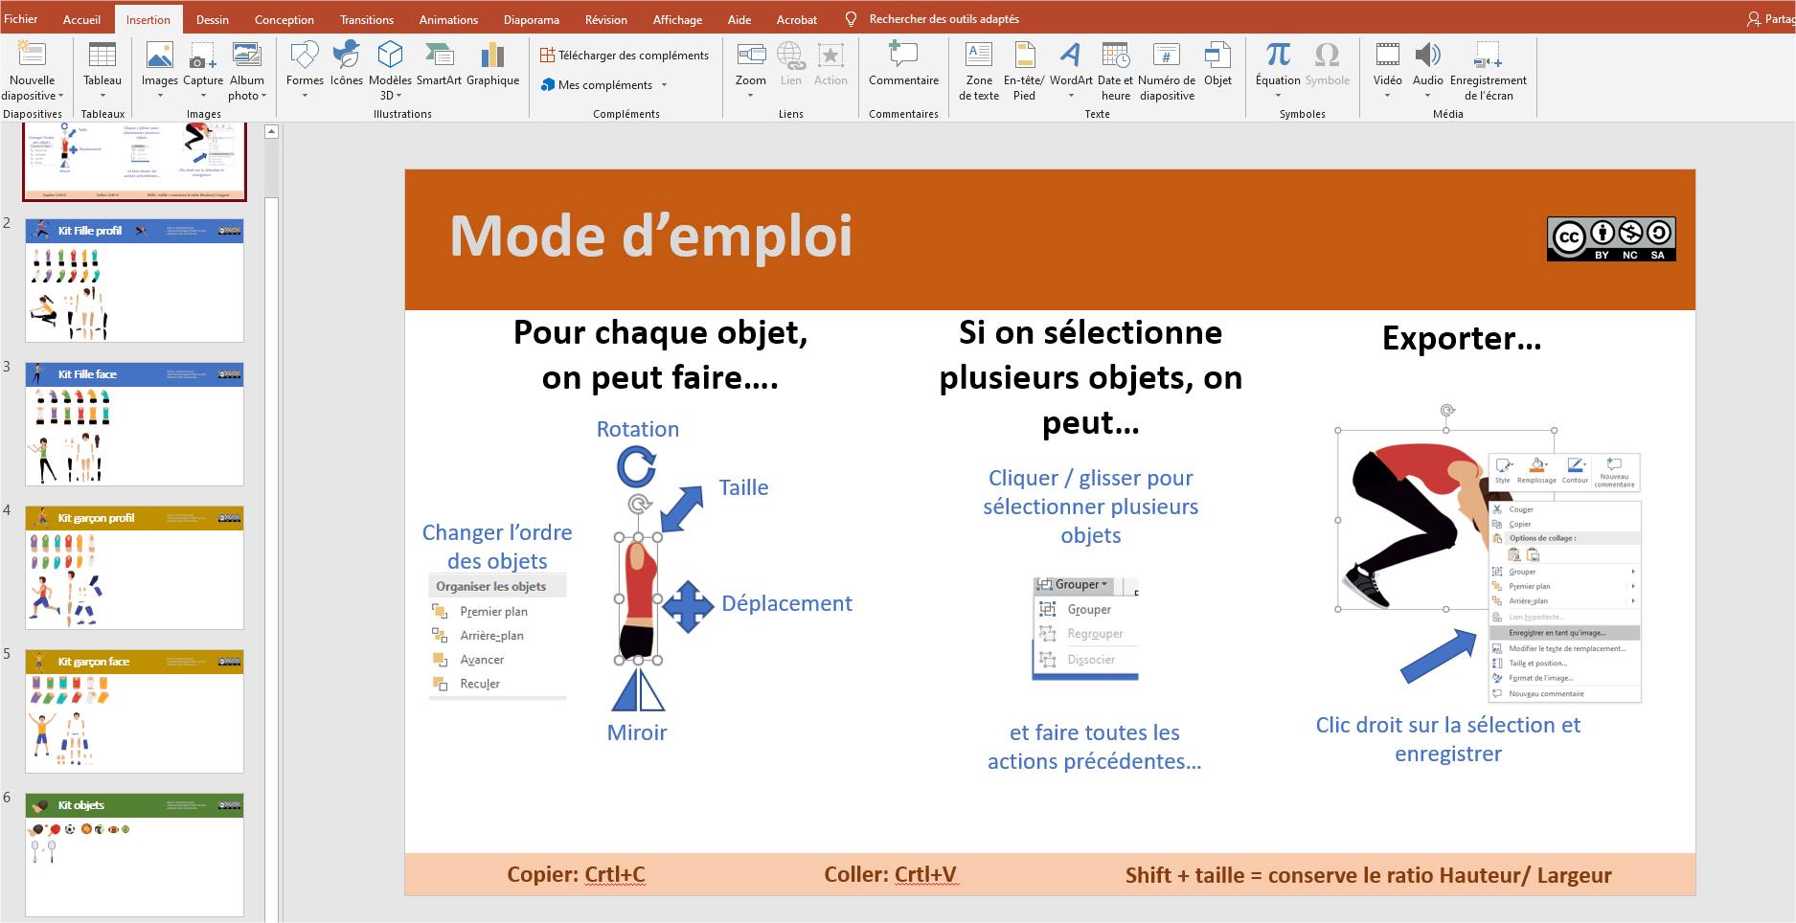The image size is (1796, 923).
Task: Expand the Nouvelle diapositive dropdown arrow
Action: point(61,96)
